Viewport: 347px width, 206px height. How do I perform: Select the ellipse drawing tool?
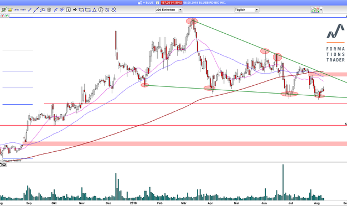tap(81, 10)
